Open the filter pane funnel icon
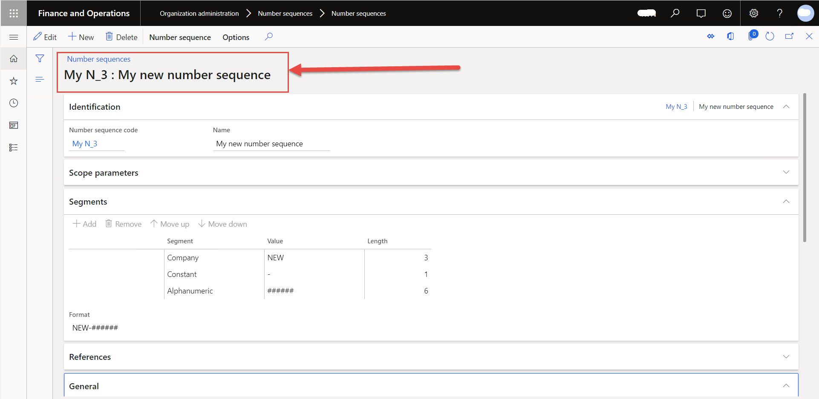Image resolution: width=819 pixels, height=399 pixels. click(40, 58)
